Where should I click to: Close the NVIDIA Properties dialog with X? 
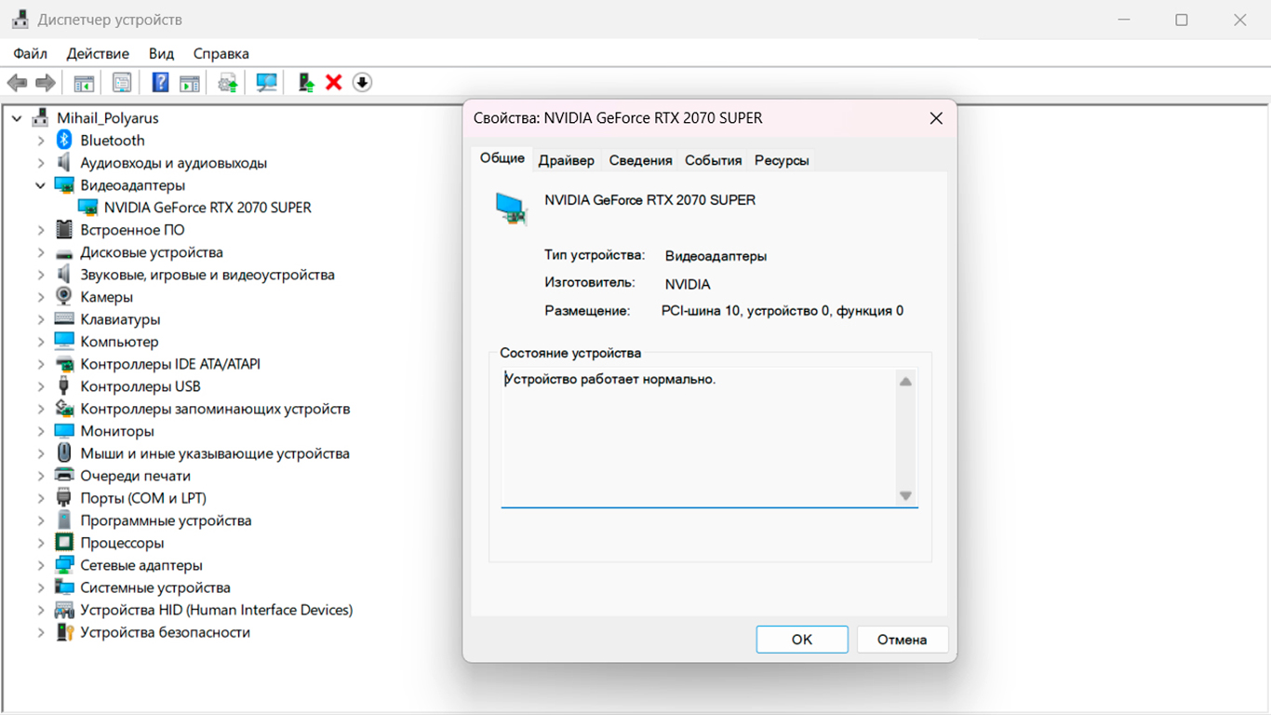[936, 118]
